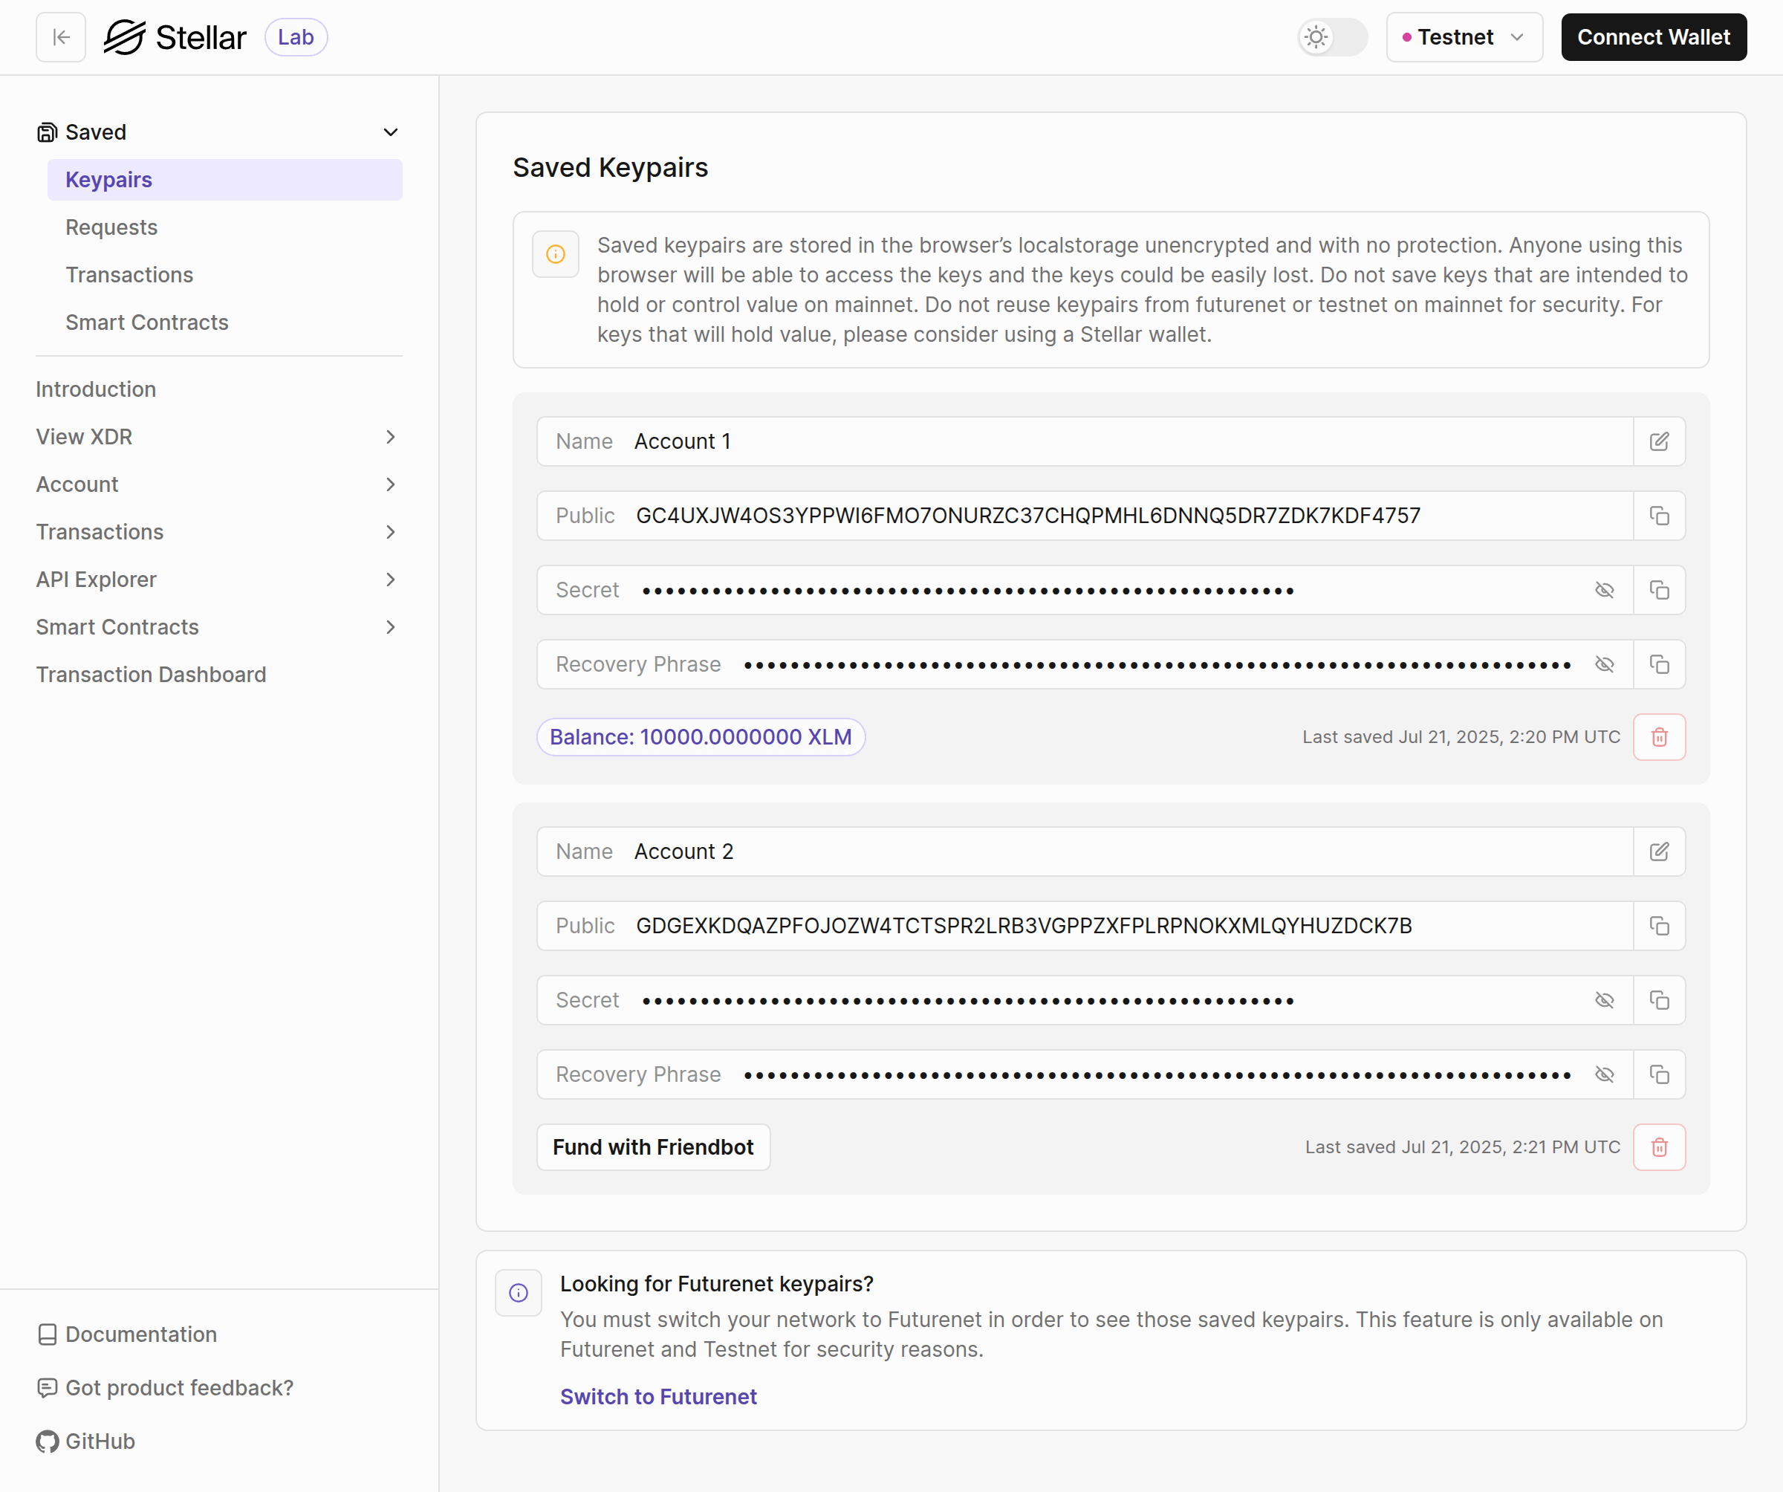Click the collapse sidebar arrow icon
This screenshot has width=1783, height=1492.
(60, 37)
